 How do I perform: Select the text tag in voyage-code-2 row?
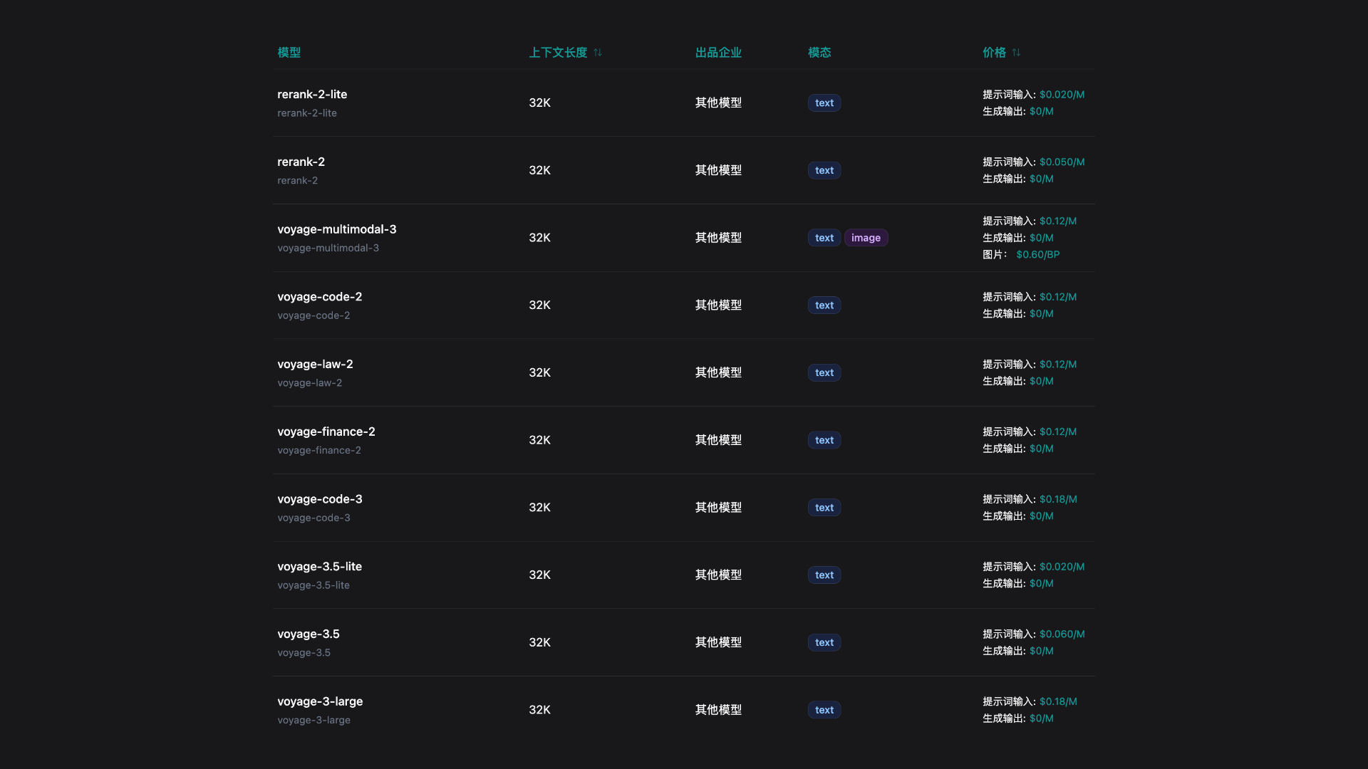coord(824,305)
